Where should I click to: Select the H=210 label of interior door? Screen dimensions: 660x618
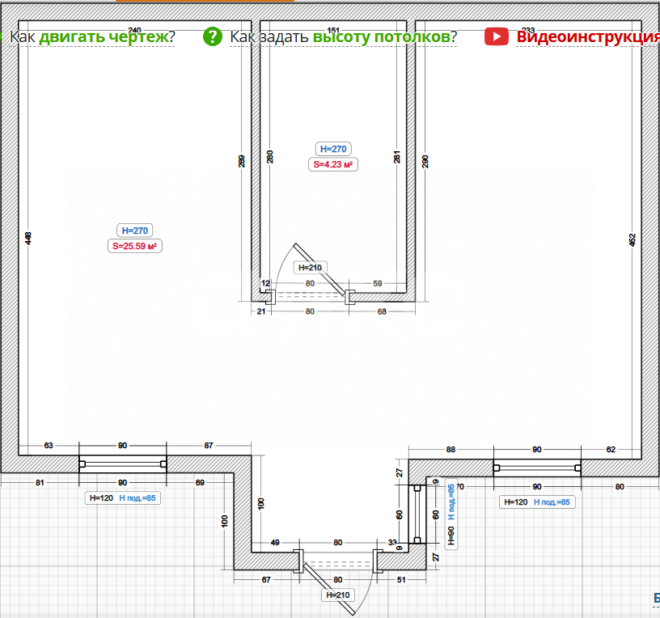[x=310, y=268]
